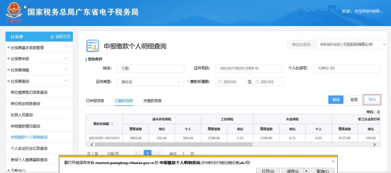Open 个人变动历史记录查询 in sidebar
The image size is (391, 173).
(29, 148)
